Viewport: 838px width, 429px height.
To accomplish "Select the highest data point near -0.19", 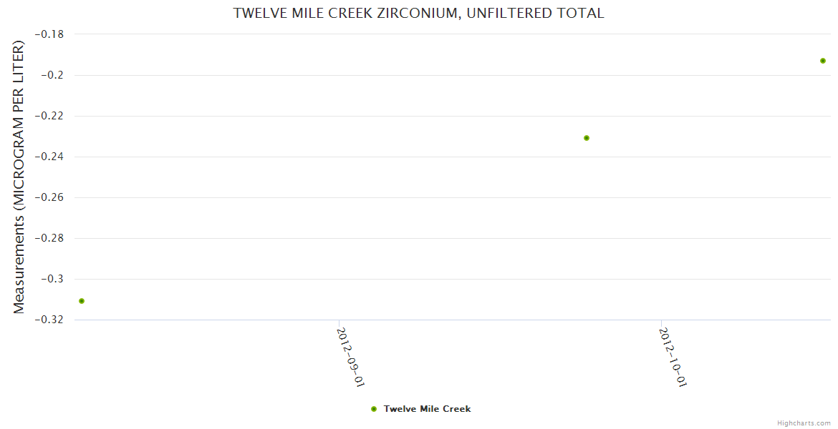I will click(823, 61).
